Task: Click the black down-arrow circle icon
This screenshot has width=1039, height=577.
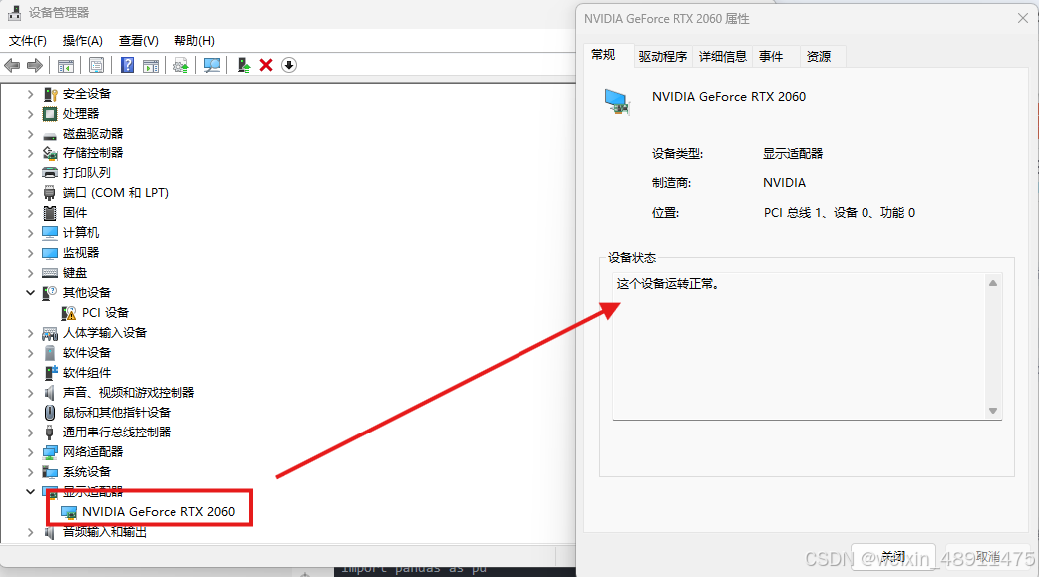Action: pos(289,65)
